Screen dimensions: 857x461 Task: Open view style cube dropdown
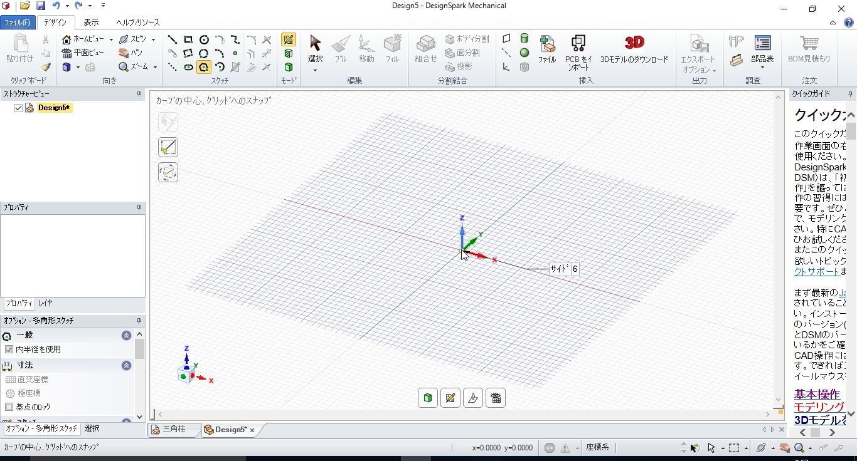78,67
